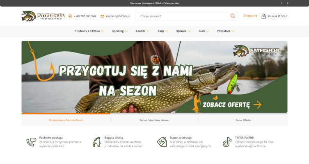Click the Zaloguj się login link
Image resolution: width=309 pixels, height=164 pixels.
pyautogui.click(x=250, y=16)
